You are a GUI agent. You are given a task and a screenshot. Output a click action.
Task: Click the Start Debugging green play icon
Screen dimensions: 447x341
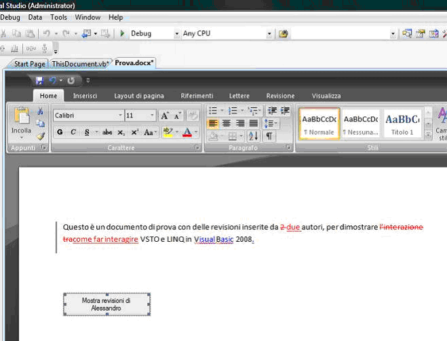(x=122, y=33)
